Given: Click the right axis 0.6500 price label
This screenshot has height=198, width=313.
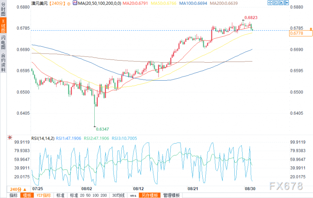Looking at the screenshot, I should pyautogui.click(x=297, y=92).
